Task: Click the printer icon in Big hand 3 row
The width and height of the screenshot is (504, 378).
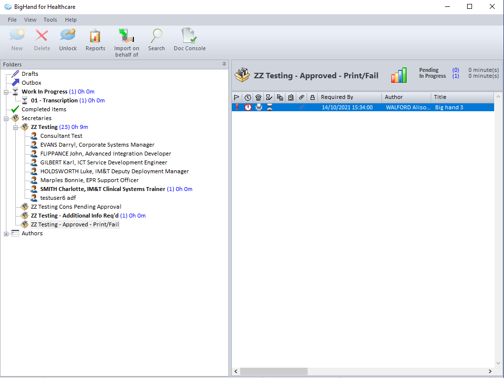Action: point(259,107)
